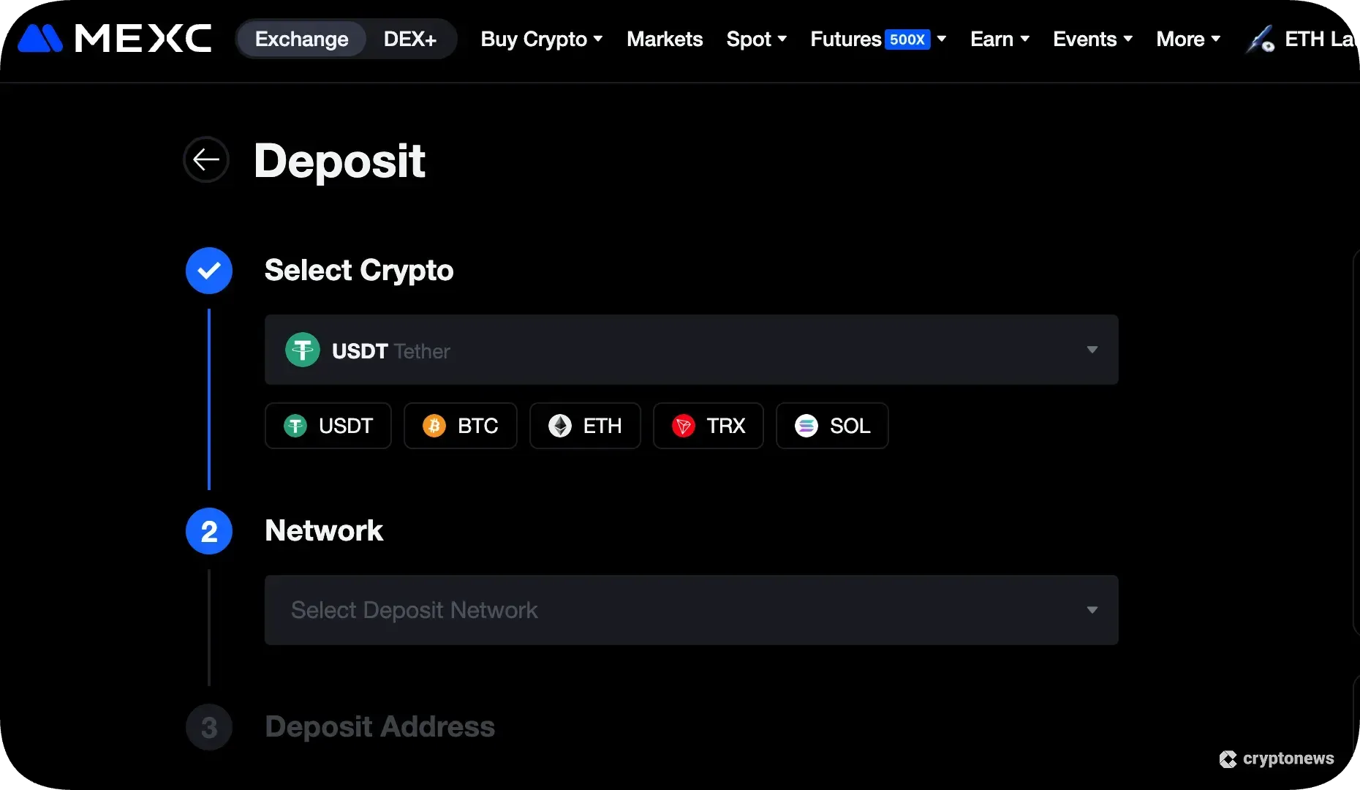Click the Tether logo in the crypto selector
Image resolution: width=1360 pixels, height=790 pixels.
coord(302,350)
